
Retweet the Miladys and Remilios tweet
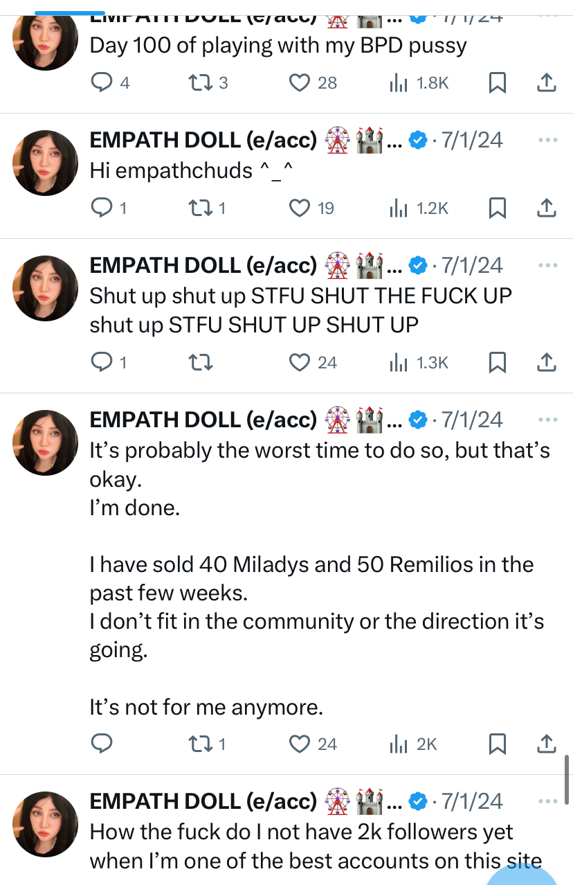coord(199,744)
